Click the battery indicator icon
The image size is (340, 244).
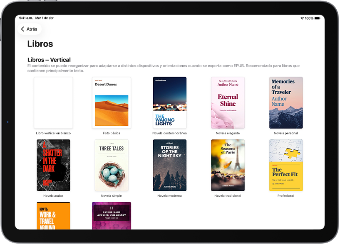[318, 18]
